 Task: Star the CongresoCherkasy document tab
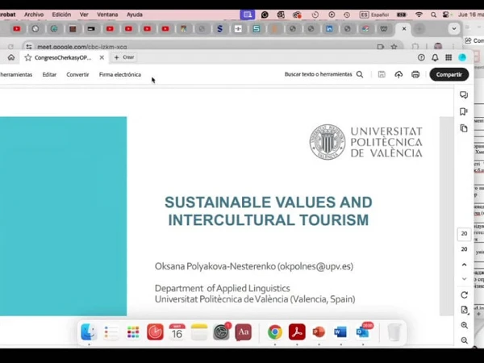click(28, 57)
